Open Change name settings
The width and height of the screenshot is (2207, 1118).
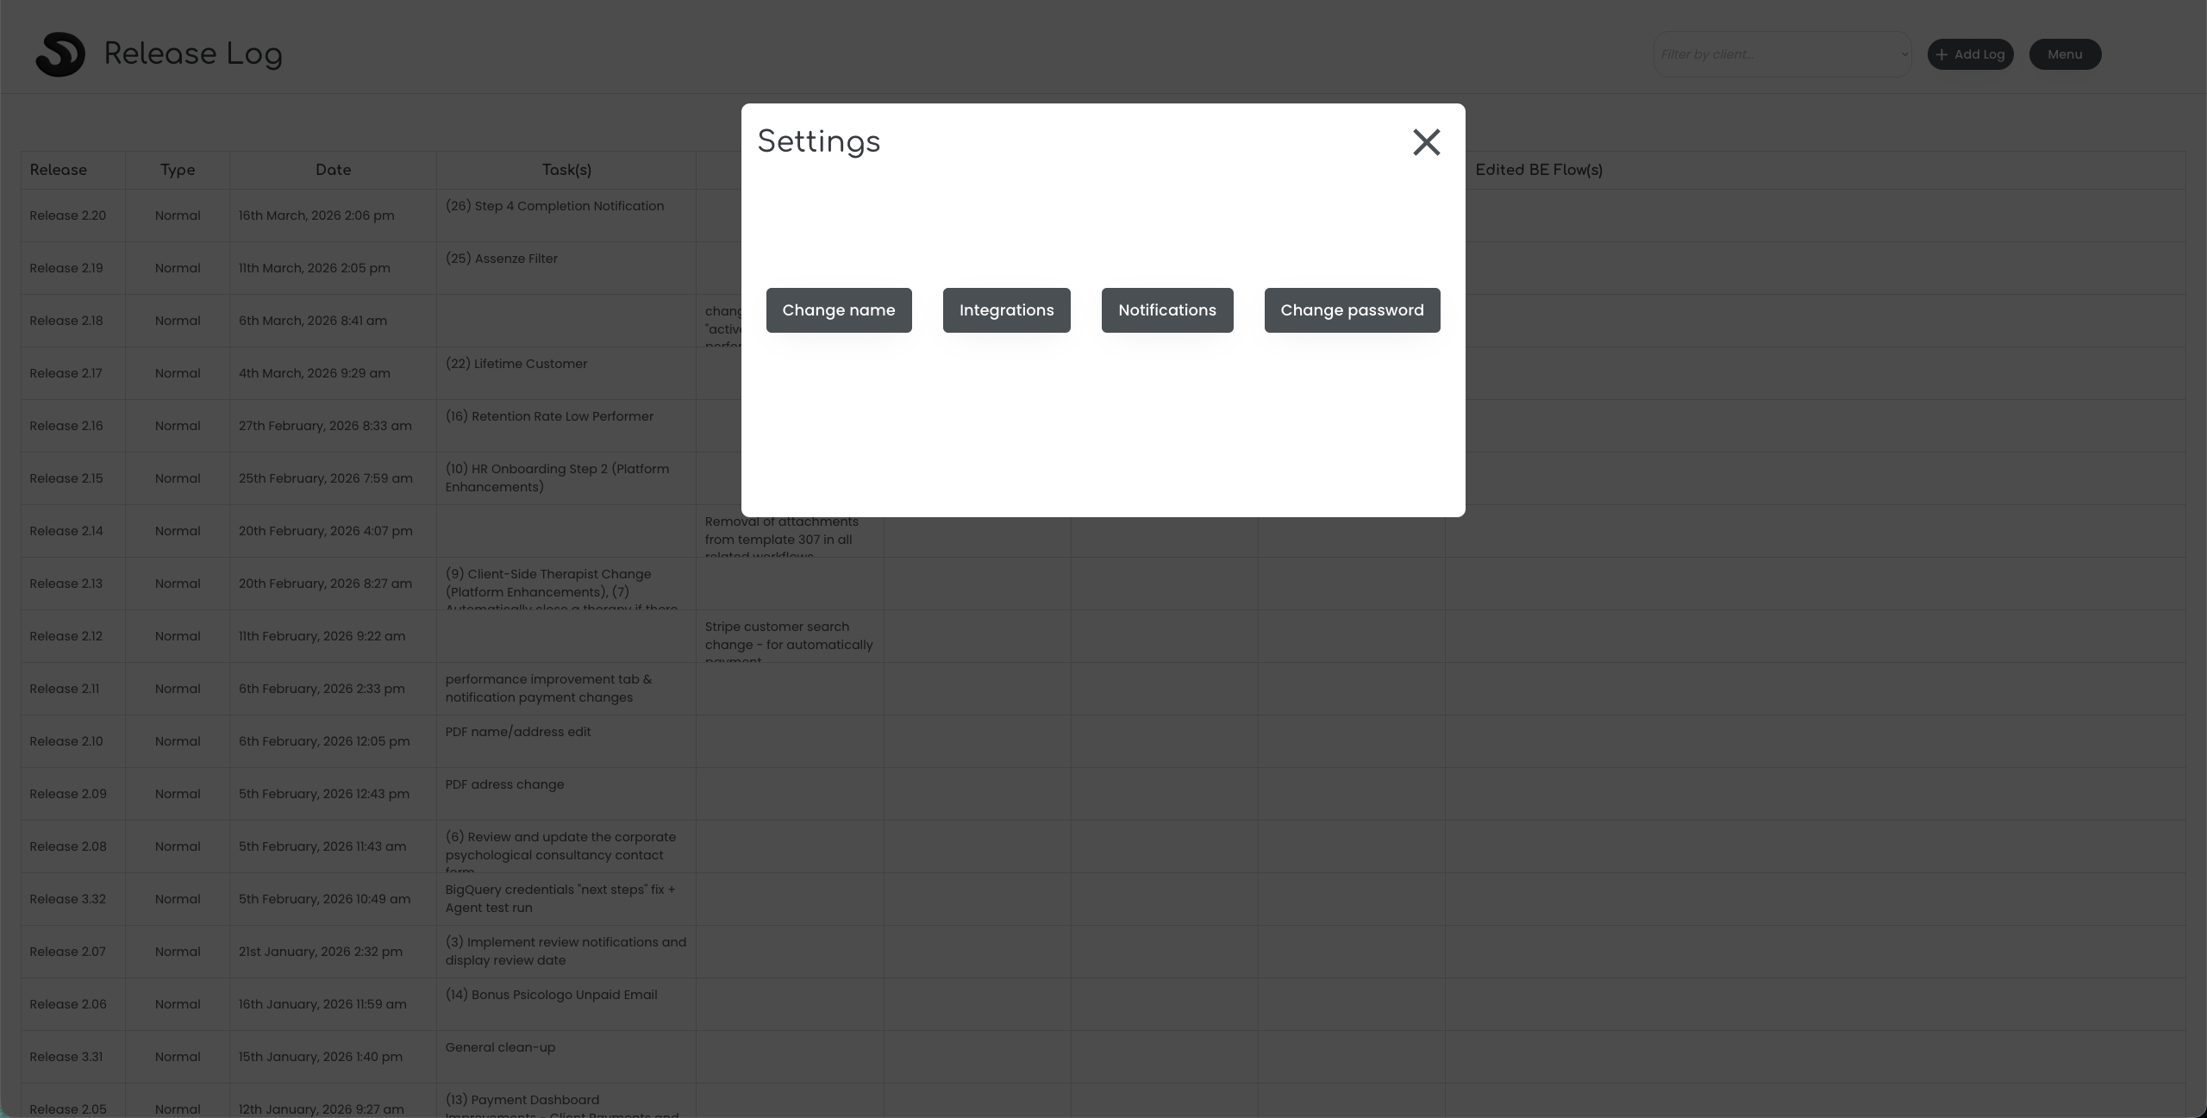838,309
